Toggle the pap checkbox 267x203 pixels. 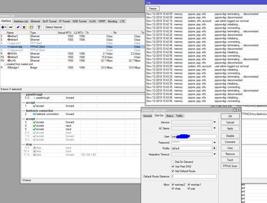[x=189, y=188]
